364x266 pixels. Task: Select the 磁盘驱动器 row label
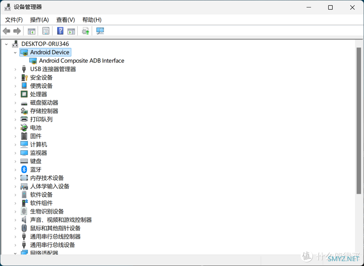(44, 103)
